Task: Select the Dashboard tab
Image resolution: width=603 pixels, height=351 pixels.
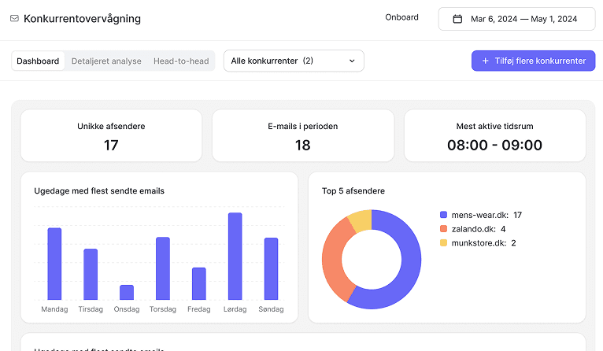Action: click(38, 61)
